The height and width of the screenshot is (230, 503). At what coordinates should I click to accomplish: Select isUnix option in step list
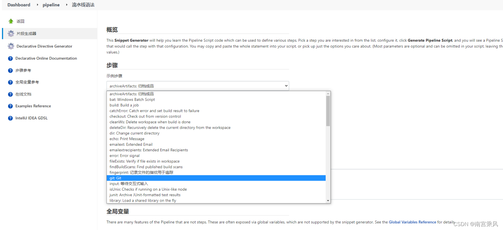(216, 189)
